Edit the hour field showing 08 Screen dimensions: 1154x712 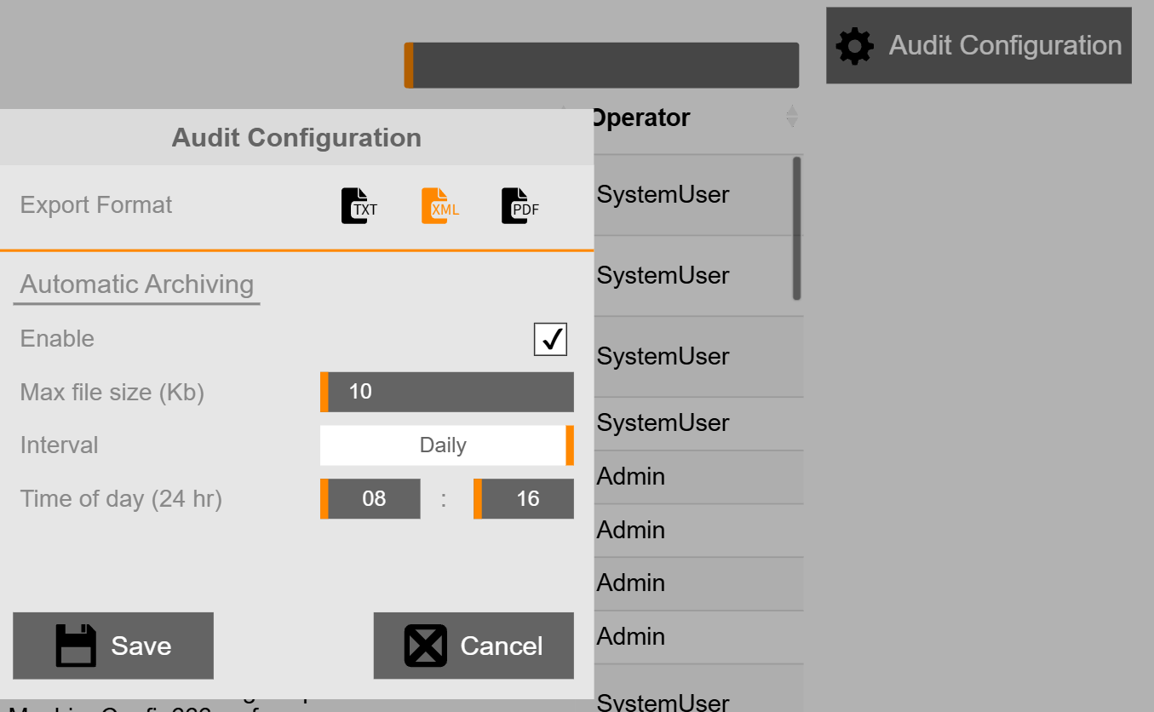point(373,499)
